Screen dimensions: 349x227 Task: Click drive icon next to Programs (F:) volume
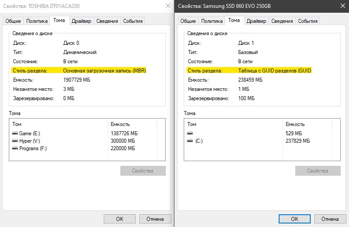click(15, 148)
